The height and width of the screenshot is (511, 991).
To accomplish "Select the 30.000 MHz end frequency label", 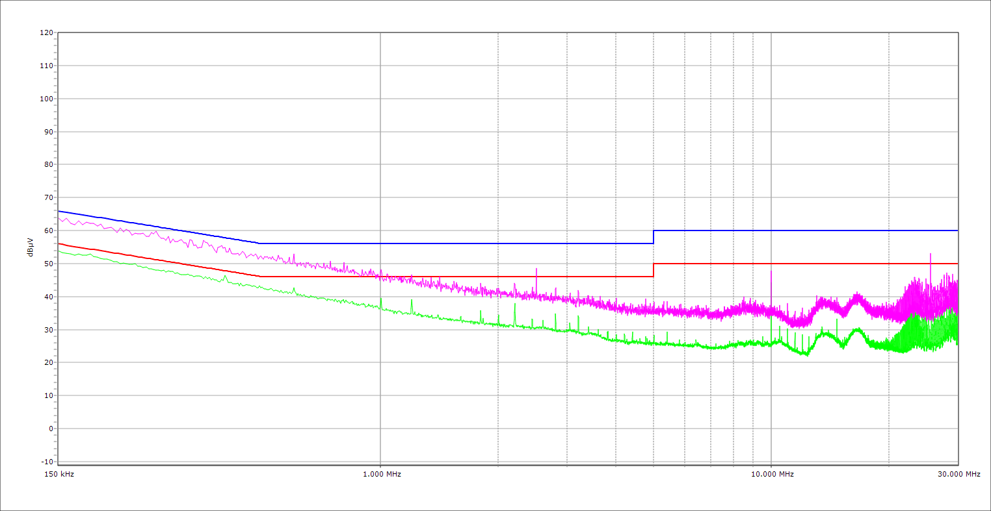I will [x=958, y=474].
